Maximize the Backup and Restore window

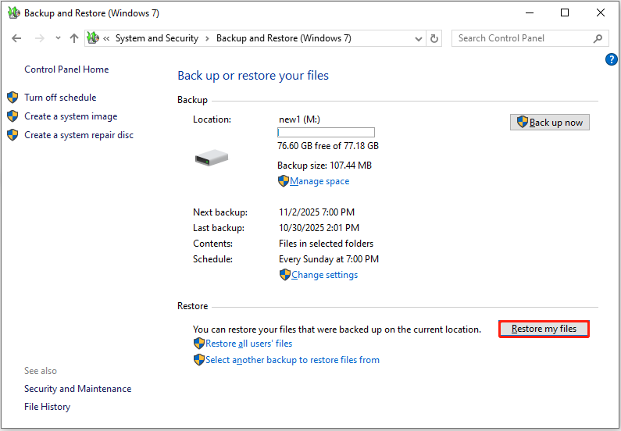coord(565,12)
